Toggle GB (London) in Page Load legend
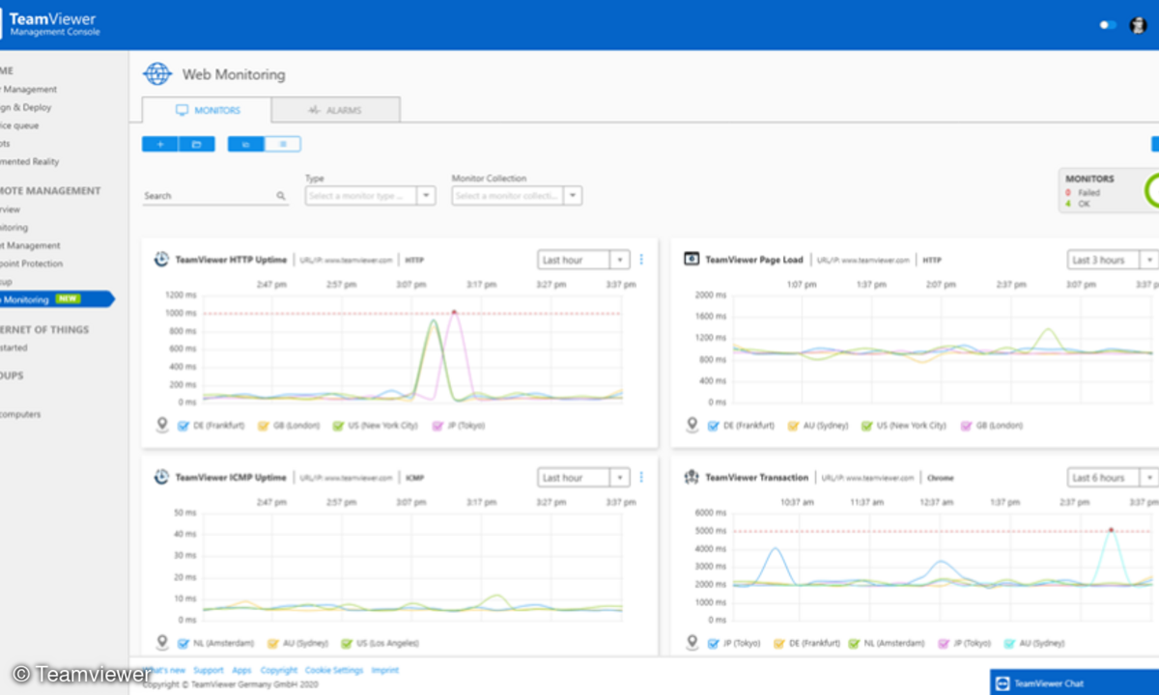Viewport: 1159px width, 695px height. click(968, 426)
